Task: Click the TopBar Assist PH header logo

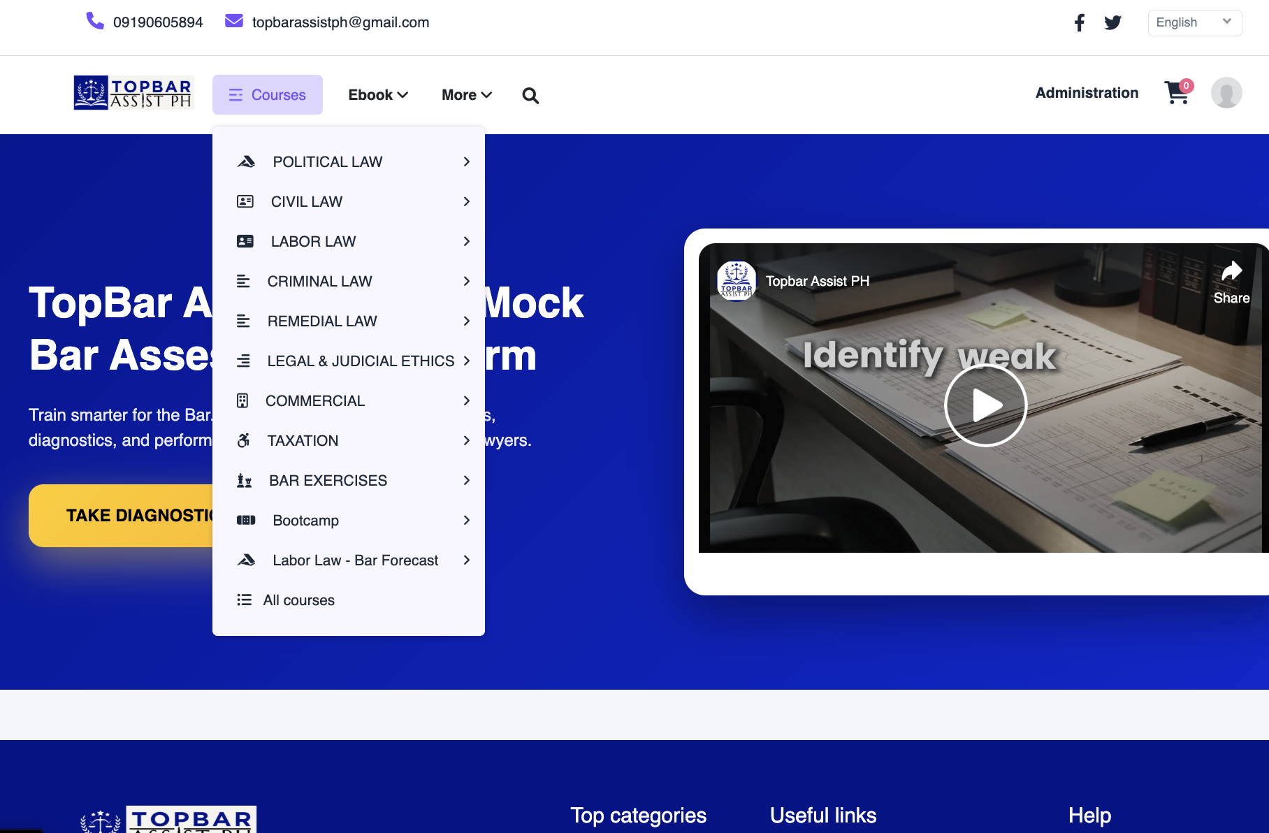Action: (x=133, y=93)
